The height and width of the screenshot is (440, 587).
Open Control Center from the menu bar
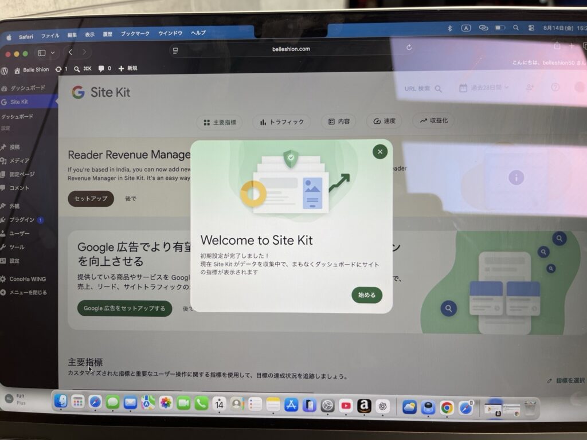tap(531, 27)
